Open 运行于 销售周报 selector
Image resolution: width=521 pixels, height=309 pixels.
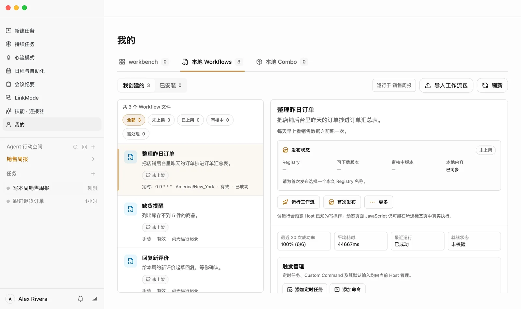pos(394,85)
